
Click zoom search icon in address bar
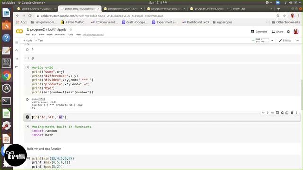(278, 16)
